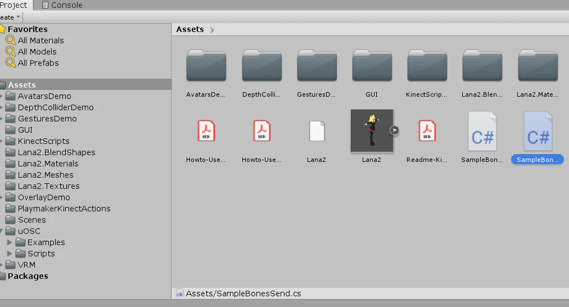
Task: Select the highlighted SampleBon... C# script icon
Action: [538, 131]
